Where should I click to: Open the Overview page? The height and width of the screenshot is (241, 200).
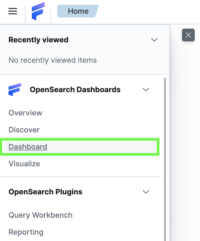coord(25,113)
